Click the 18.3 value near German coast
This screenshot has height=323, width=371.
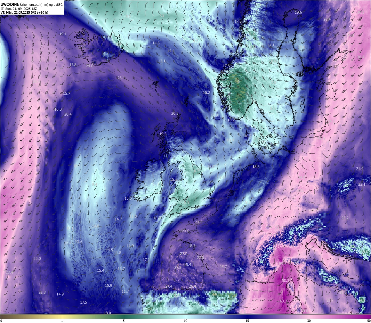(256, 167)
